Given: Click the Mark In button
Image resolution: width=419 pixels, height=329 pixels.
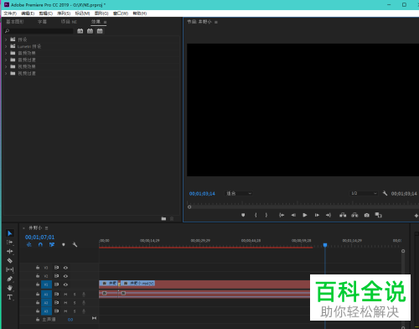Looking at the screenshot, I should (256, 215).
